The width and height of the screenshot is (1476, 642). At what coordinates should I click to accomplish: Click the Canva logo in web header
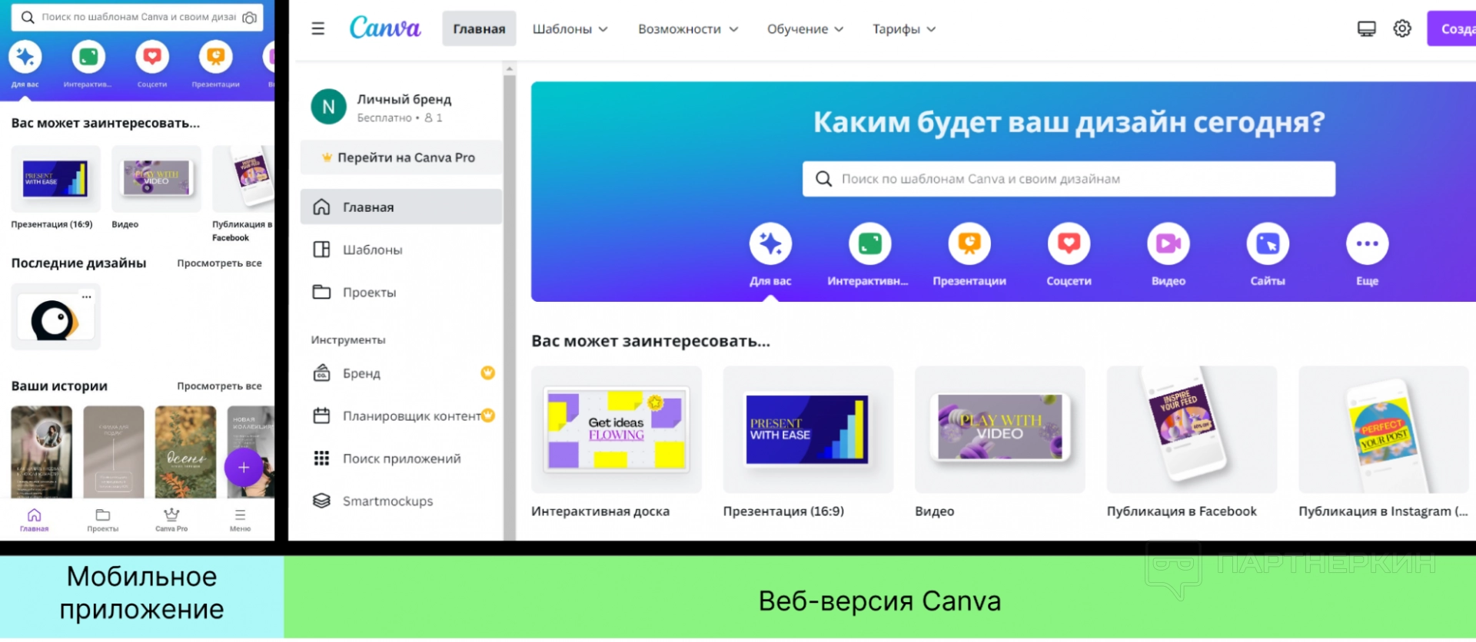pyautogui.click(x=385, y=28)
